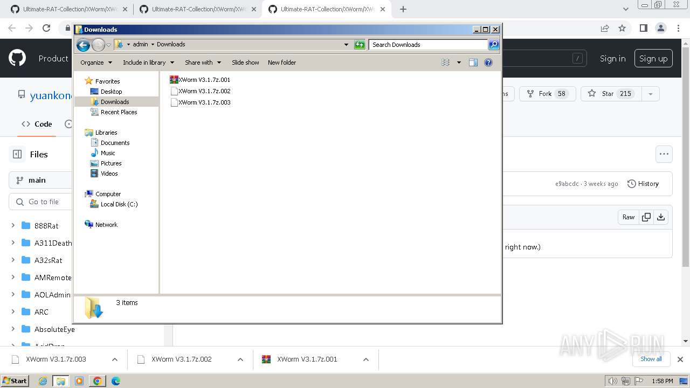Click admin in address breadcrumb

click(140, 45)
